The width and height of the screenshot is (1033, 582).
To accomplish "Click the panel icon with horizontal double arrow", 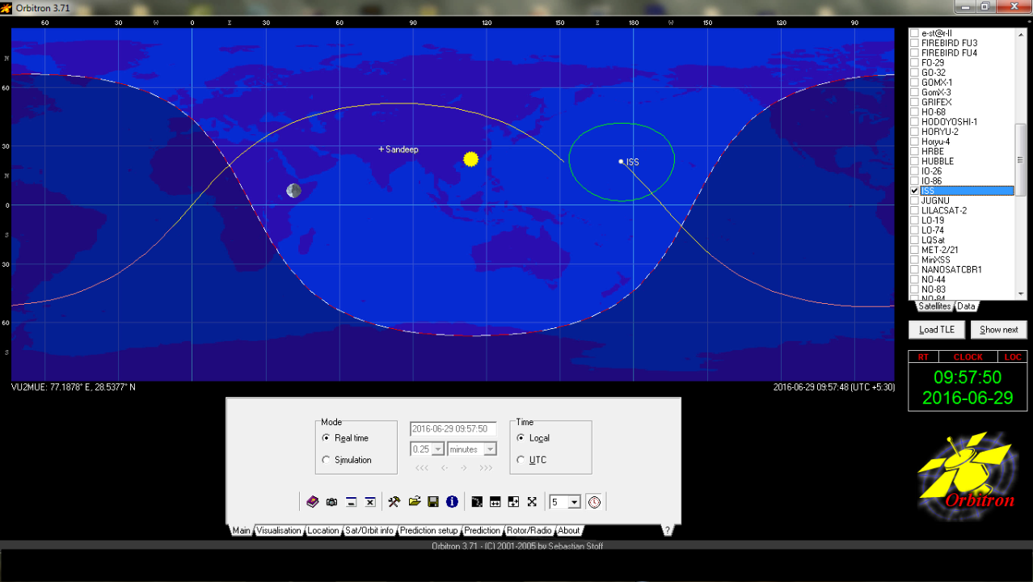I will [495, 502].
